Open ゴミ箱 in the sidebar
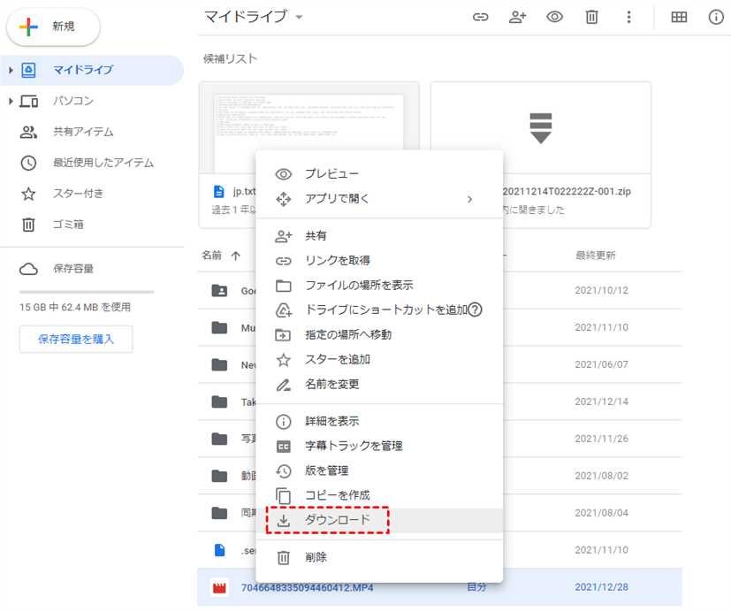731x612 pixels. click(x=68, y=225)
